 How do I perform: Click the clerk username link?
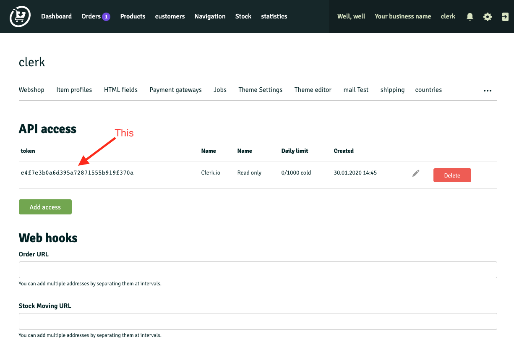click(448, 16)
